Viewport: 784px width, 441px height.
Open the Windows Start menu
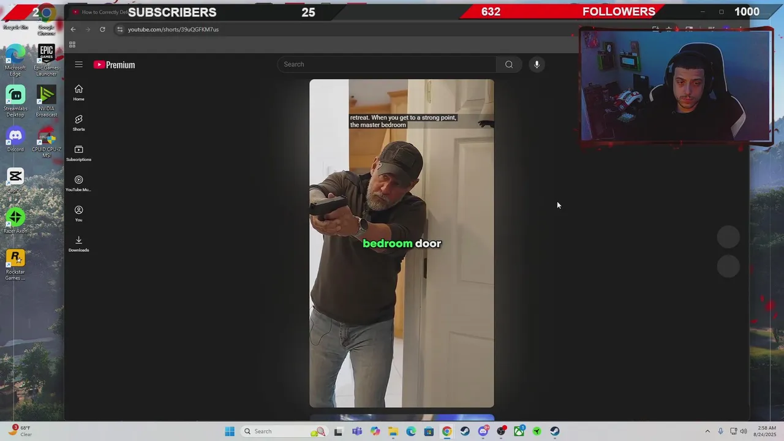pyautogui.click(x=230, y=431)
